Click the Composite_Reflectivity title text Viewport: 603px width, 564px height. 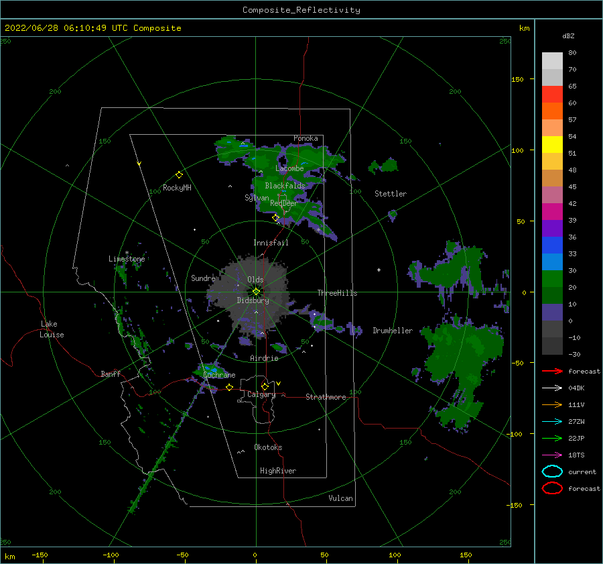coord(301,10)
